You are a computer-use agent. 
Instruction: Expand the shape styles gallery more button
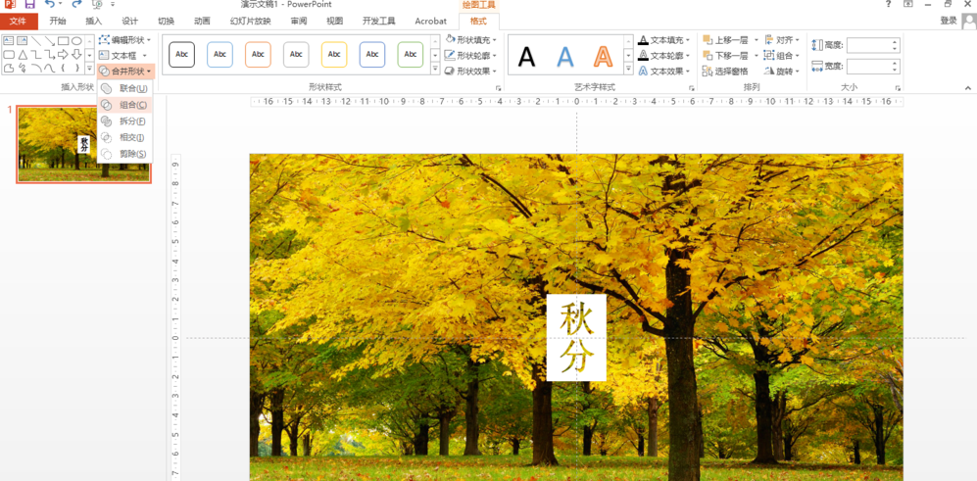(435, 70)
